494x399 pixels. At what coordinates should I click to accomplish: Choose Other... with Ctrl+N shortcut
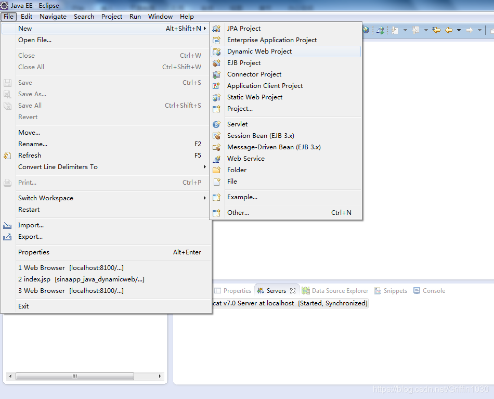(285, 213)
